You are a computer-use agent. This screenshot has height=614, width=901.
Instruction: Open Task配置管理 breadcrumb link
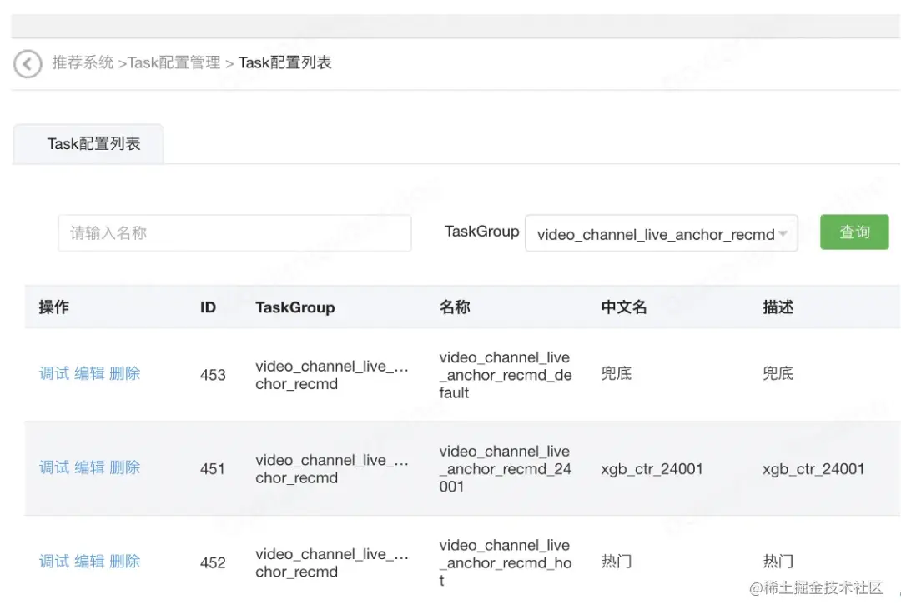coord(174,62)
